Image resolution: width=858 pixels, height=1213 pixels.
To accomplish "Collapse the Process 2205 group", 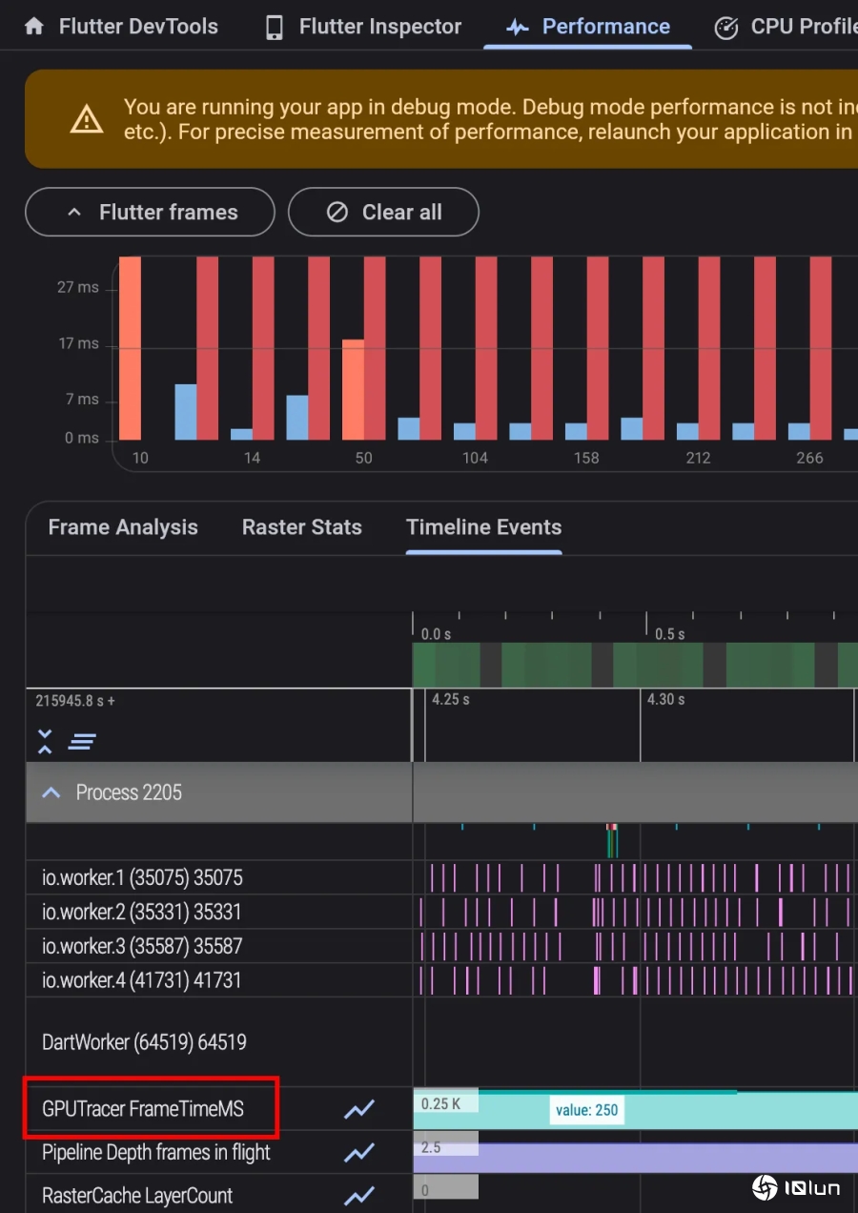I will coord(52,792).
